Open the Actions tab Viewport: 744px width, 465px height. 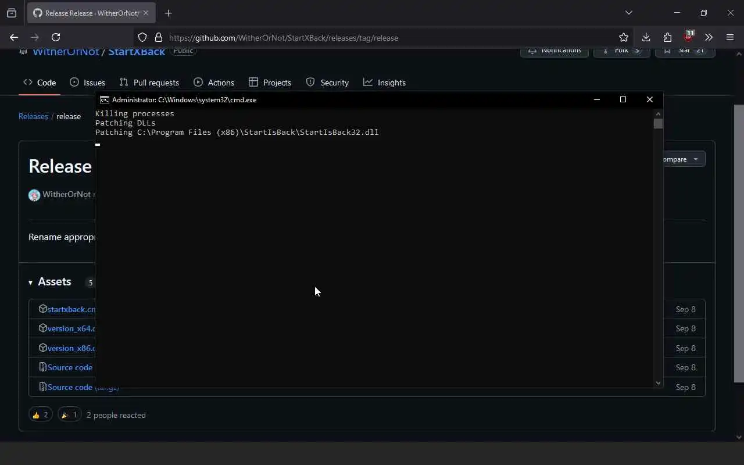click(x=214, y=83)
